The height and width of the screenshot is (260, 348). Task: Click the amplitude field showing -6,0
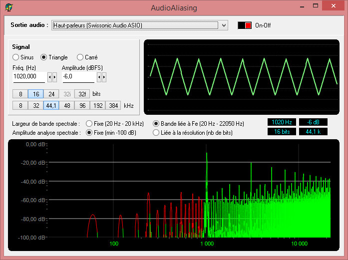(77, 77)
